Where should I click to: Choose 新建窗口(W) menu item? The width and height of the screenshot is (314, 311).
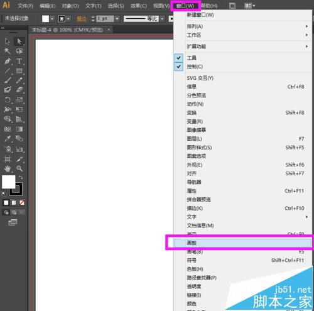click(243, 15)
